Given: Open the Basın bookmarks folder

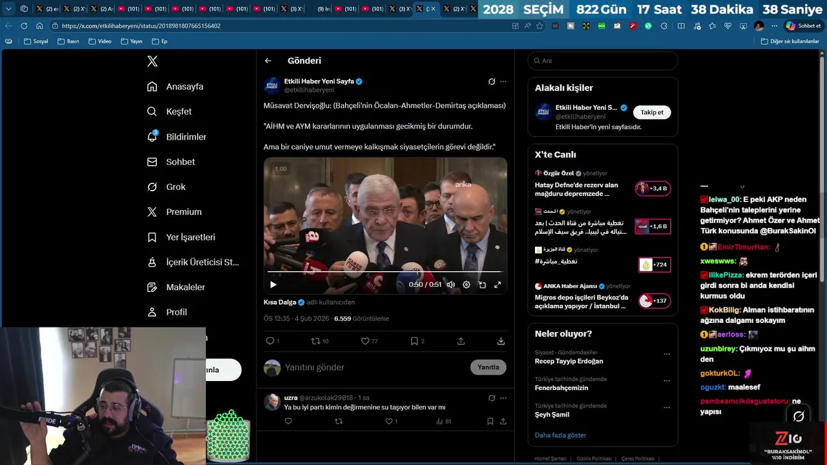Looking at the screenshot, I should [x=68, y=41].
